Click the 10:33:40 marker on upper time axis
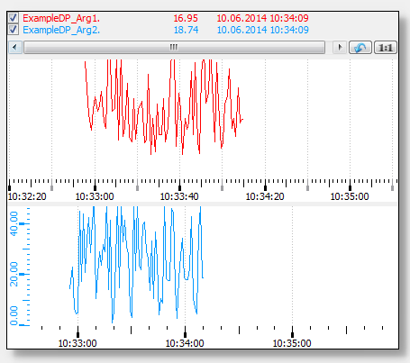The height and width of the screenshot is (363, 410). click(179, 196)
